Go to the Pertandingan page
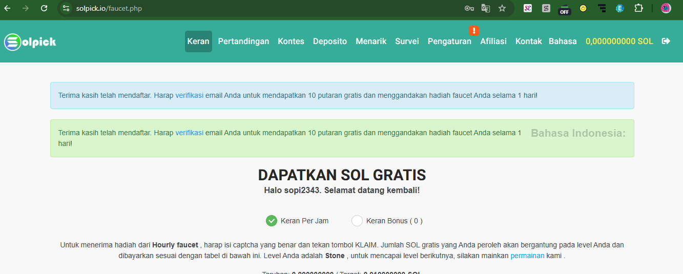This screenshot has width=683, height=274. point(243,41)
